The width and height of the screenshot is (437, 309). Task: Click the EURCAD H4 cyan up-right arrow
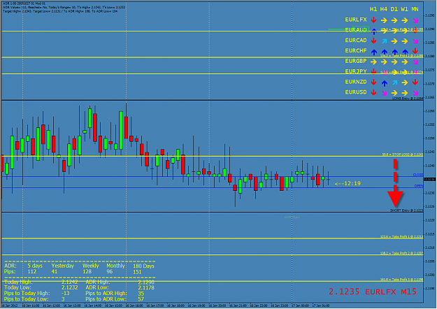pyautogui.click(x=385, y=41)
